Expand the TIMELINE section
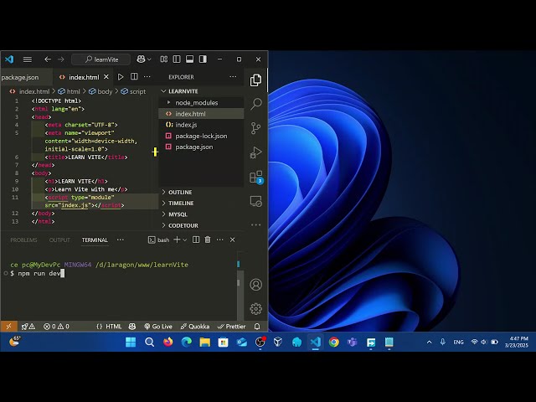Viewport: 536px width, 402px height. tap(202, 203)
